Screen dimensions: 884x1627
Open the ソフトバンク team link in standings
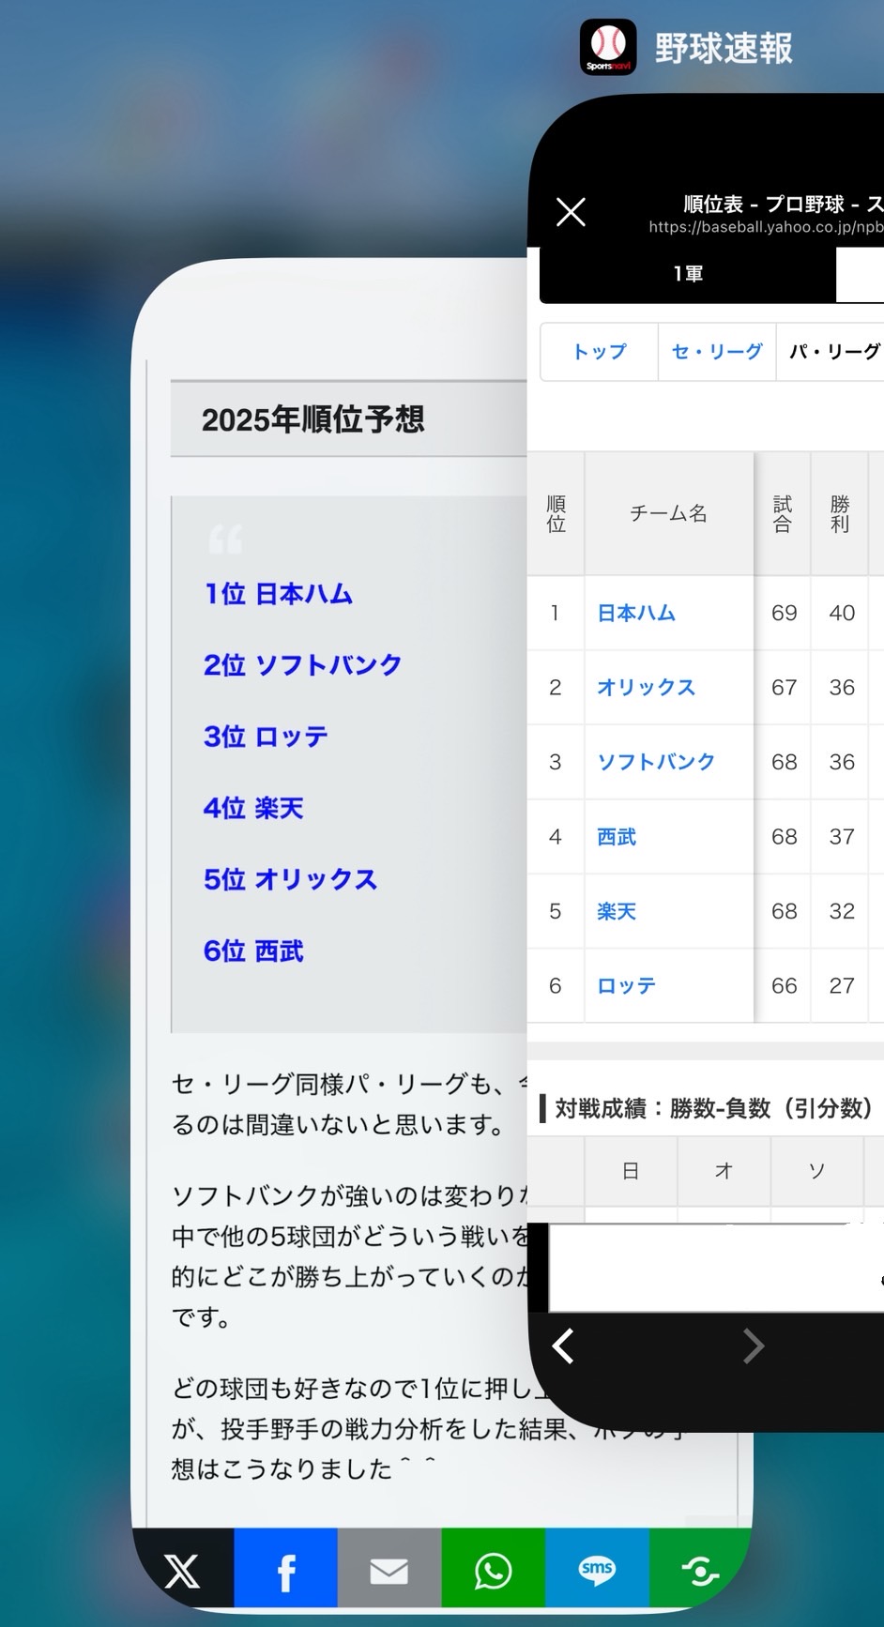[x=656, y=762]
